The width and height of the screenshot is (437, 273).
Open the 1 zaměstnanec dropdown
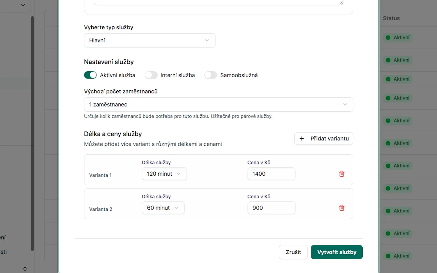click(x=218, y=104)
